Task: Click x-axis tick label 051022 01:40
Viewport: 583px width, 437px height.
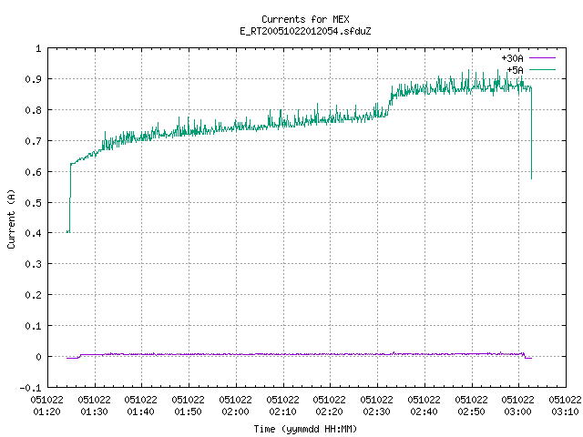Action: 141,405
